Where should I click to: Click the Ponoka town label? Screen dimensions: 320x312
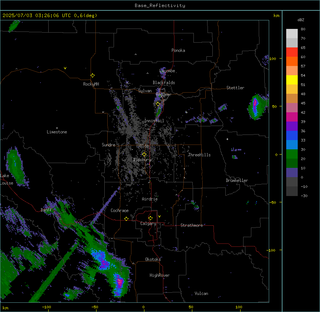[x=178, y=50]
